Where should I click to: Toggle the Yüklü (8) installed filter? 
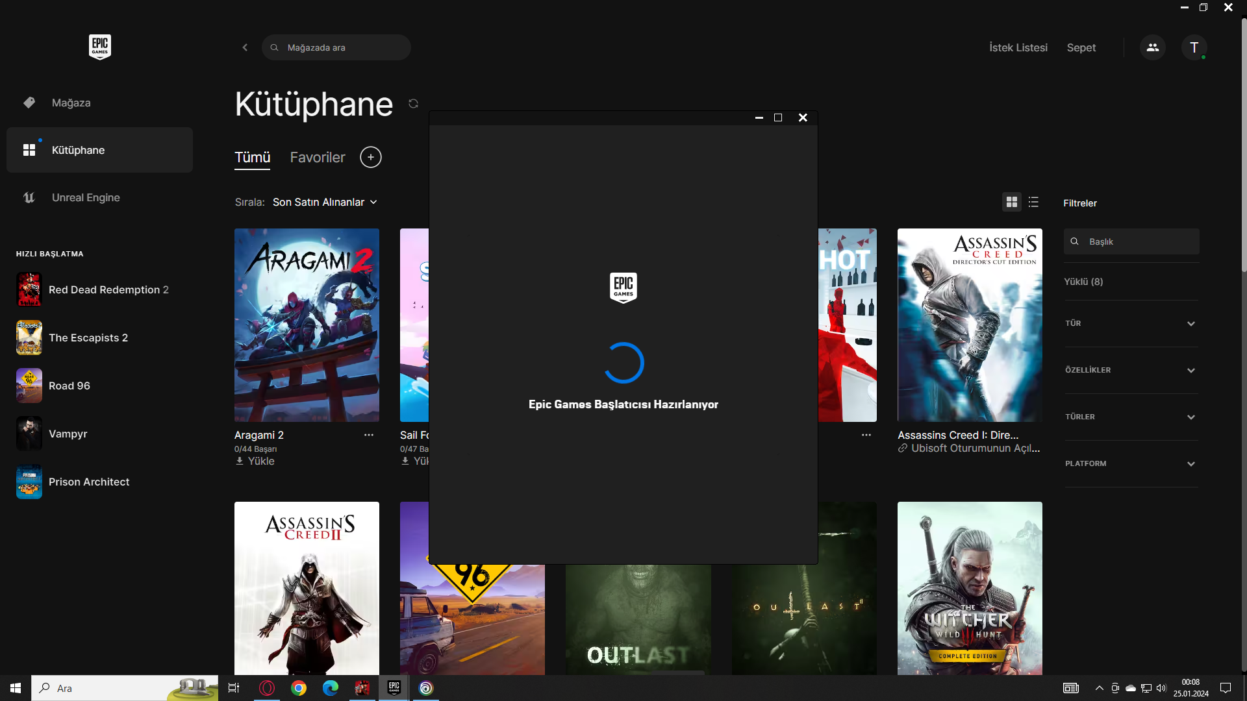pyautogui.click(x=1083, y=282)
